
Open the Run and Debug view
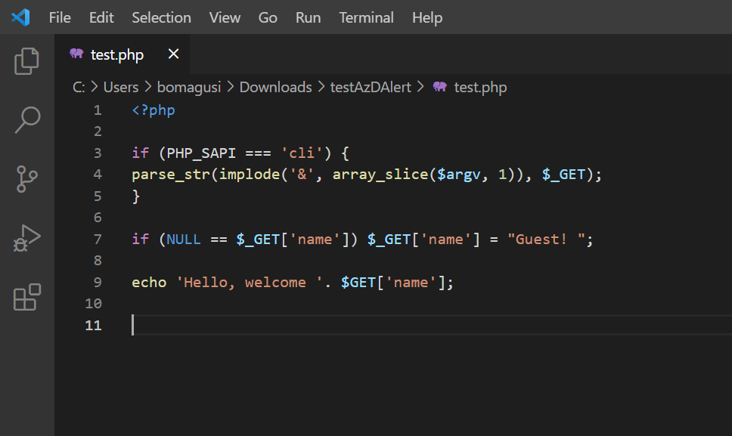26,238
